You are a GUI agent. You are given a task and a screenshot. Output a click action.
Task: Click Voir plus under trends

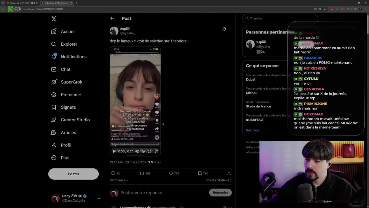click(x=252, y=130)
